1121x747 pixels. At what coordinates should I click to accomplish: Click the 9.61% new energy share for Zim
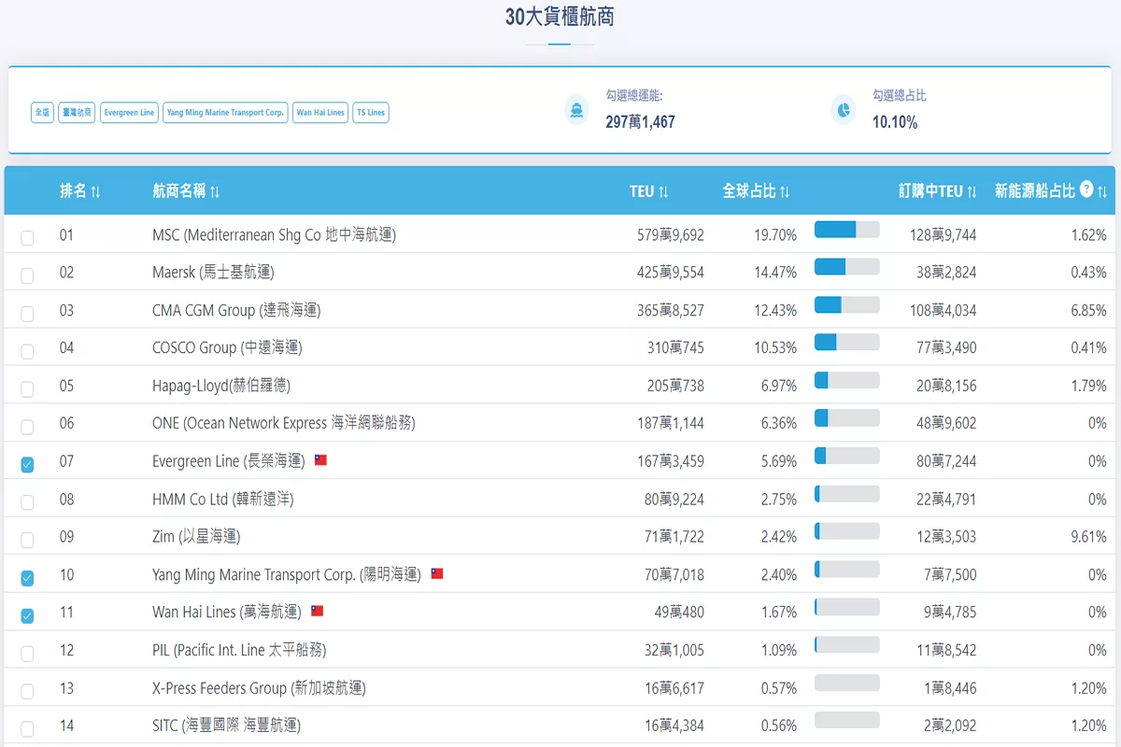[1088, 537]
